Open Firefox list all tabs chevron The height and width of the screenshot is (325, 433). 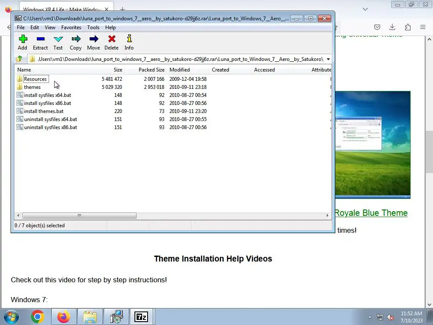pos(365,9)
